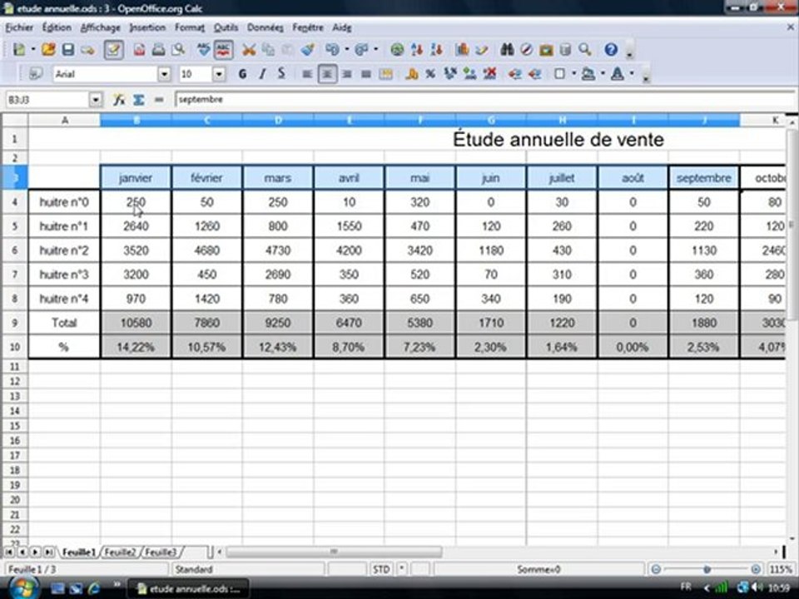Run the Spelling check icon
This screenshot has width=799, height=599.
[203, 49]
